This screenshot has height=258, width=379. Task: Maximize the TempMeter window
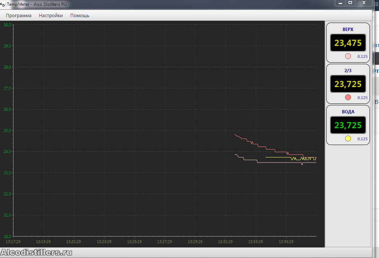click(350, 3)
